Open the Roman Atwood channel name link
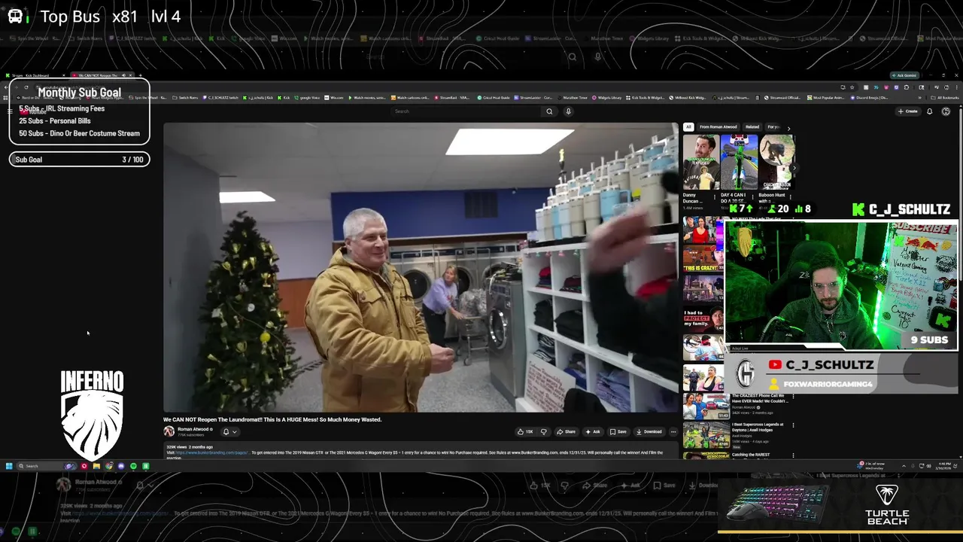The height and width of the screenshot is (542, 963). pos(193,429)
